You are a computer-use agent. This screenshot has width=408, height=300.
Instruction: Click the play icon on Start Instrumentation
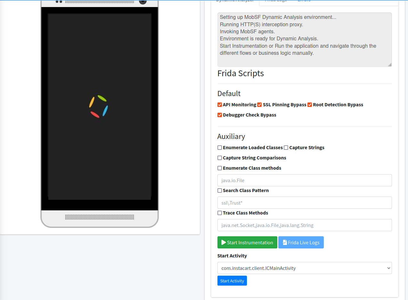click(x=224, y=242)
